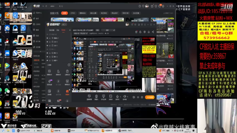The image size is (237, 133).
Task: Edit the stream title with pencil icon
Action: (x=114, y=30)
